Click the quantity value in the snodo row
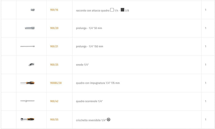This screenshot has width=215, height=129. coord(205,65)
